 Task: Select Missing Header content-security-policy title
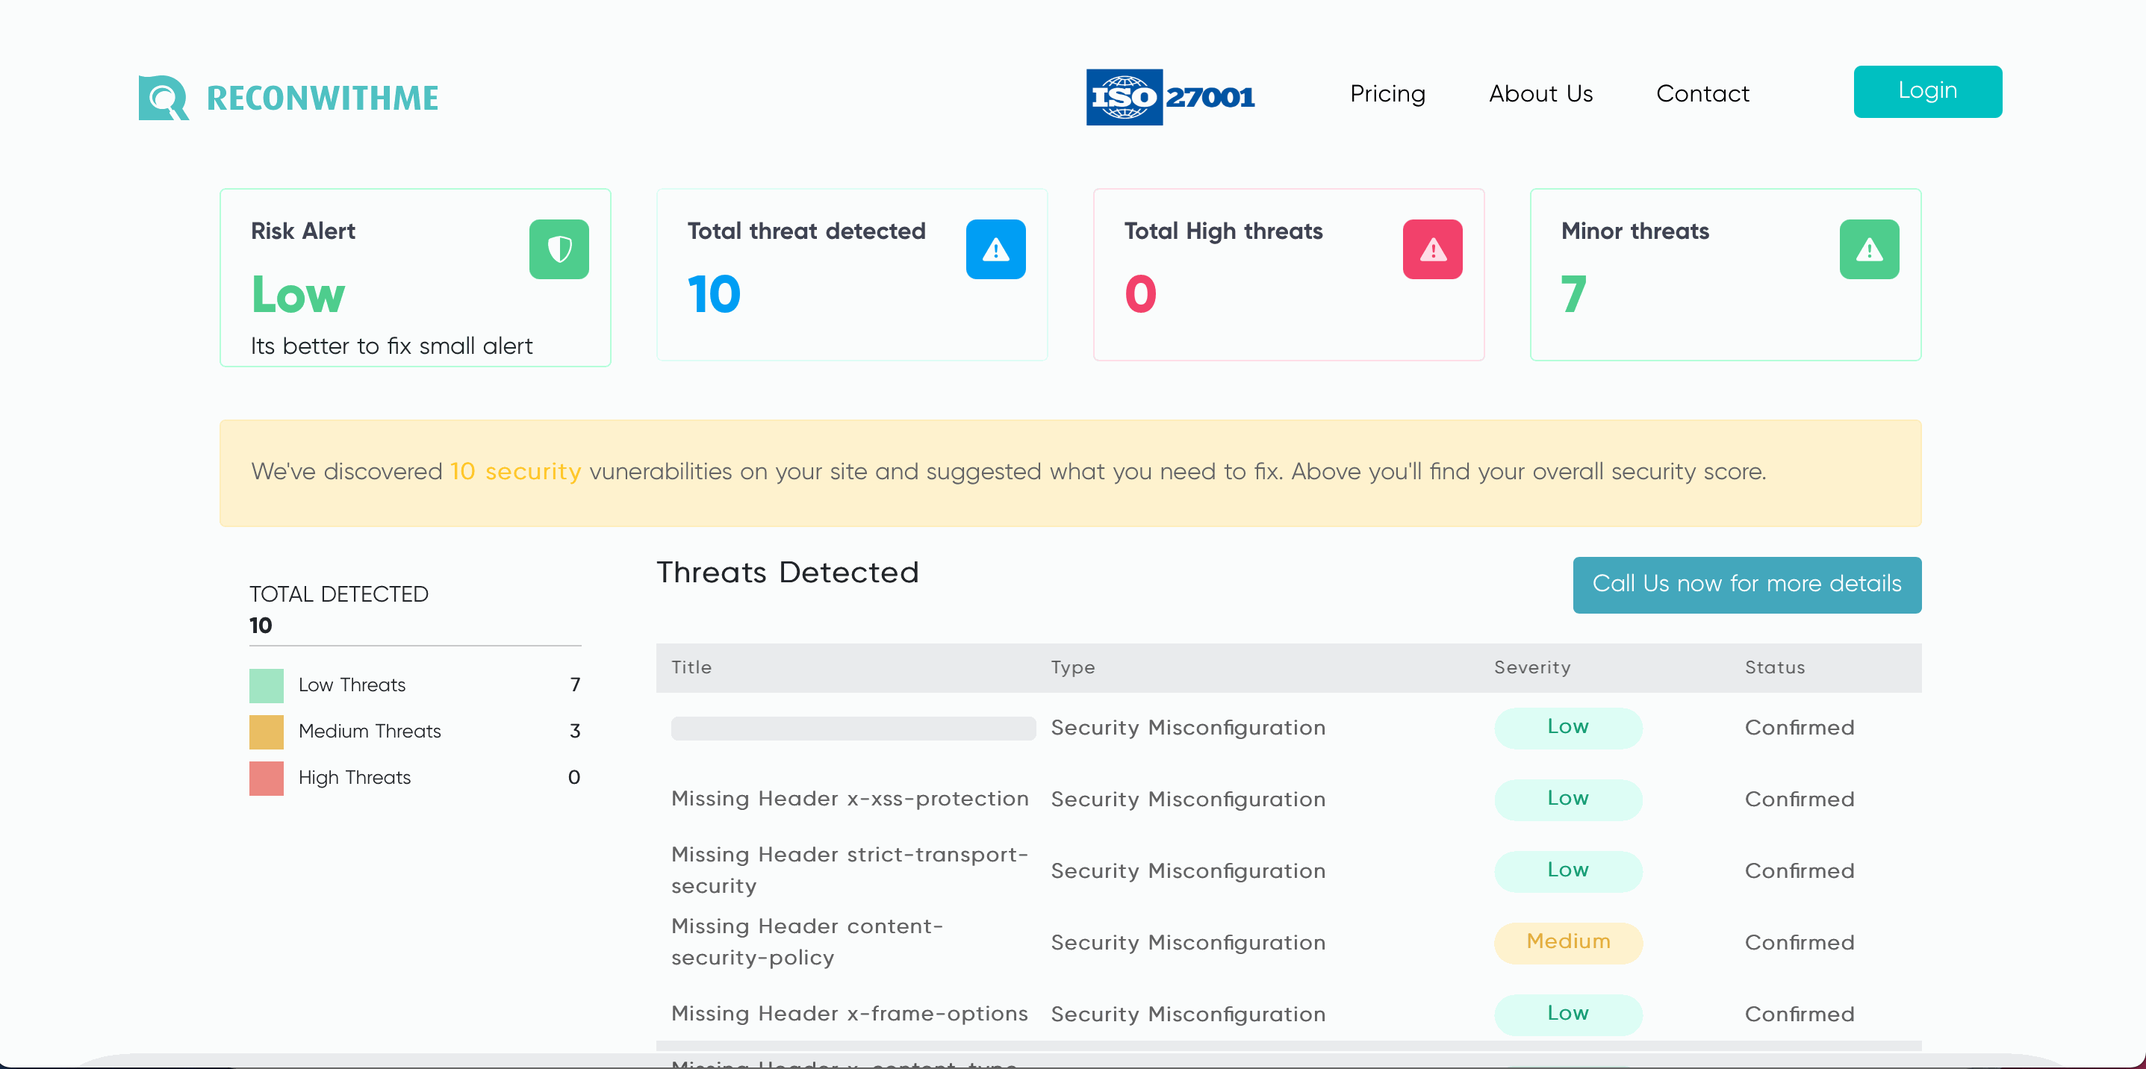pyautogui.click(x=806, y=941)
